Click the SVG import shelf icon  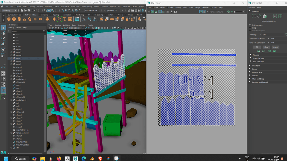pyautogui.click(x=70, y=19)
